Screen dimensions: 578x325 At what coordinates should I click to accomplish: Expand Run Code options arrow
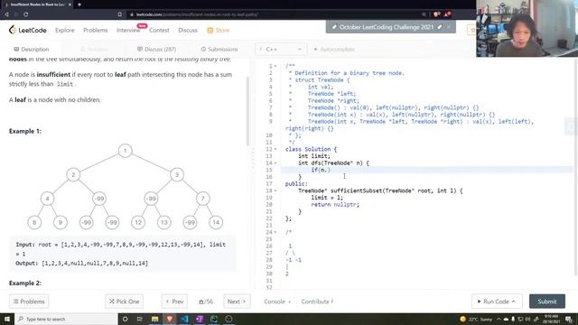(514, 302)
